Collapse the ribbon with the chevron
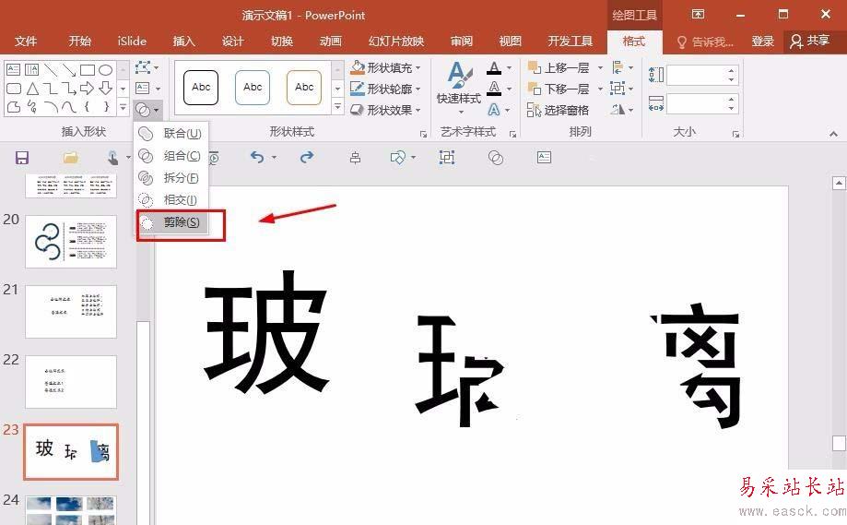847x525 pixels. (833, 134)
